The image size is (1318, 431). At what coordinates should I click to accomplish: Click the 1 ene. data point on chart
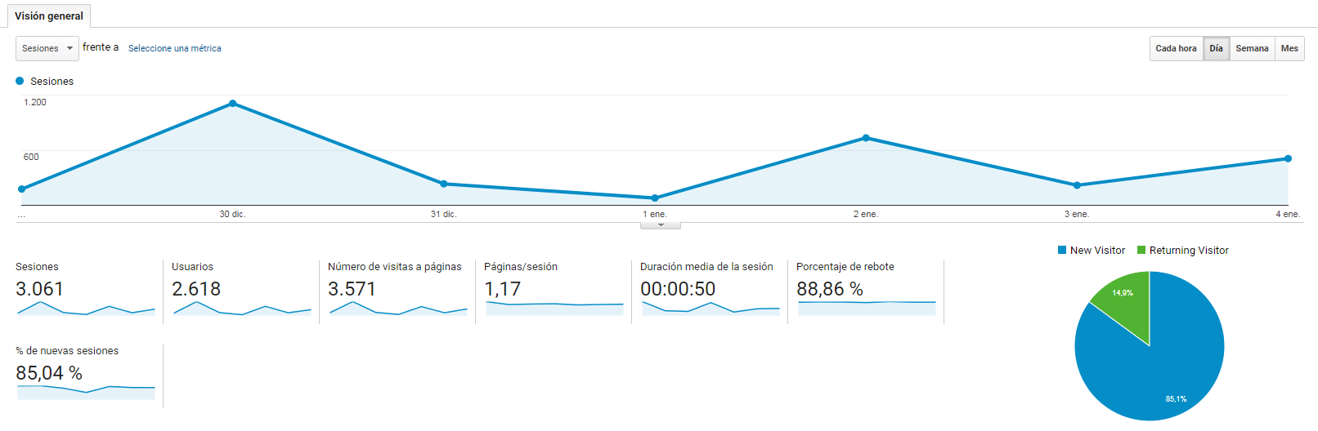[x=655, y=198]
